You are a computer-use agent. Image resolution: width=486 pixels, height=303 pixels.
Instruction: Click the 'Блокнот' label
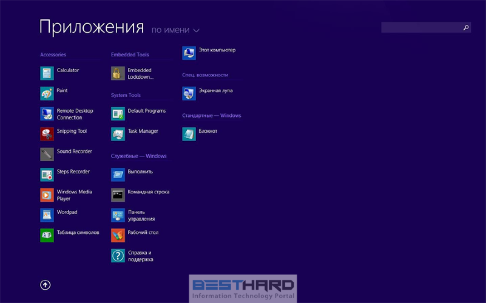tap(208, 132)
